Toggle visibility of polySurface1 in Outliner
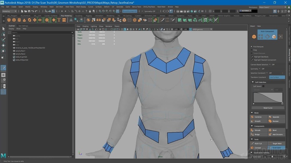 pyautogui.click(x=14, y=51)
